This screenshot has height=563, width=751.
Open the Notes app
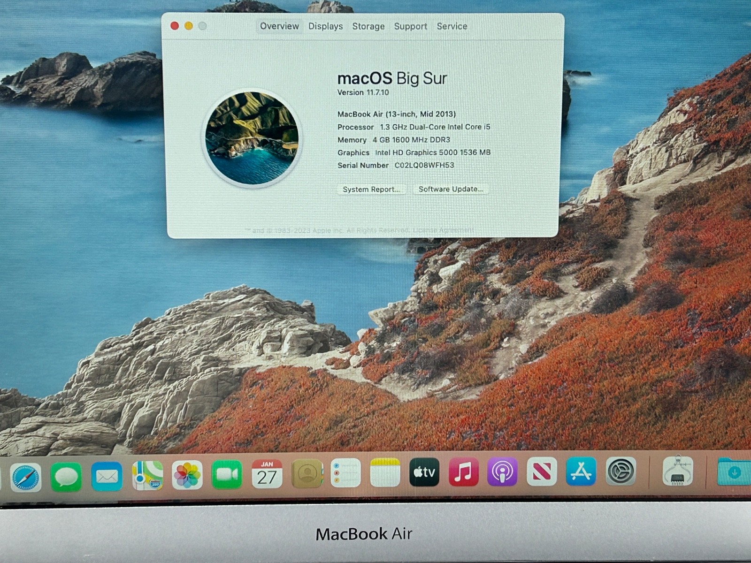pos(385,472)
